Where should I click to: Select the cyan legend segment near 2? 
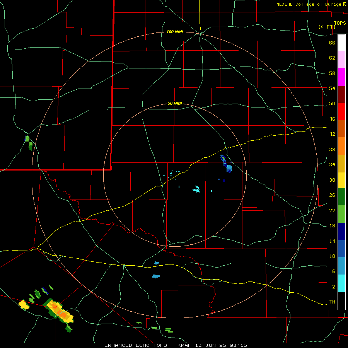(341, 283)
